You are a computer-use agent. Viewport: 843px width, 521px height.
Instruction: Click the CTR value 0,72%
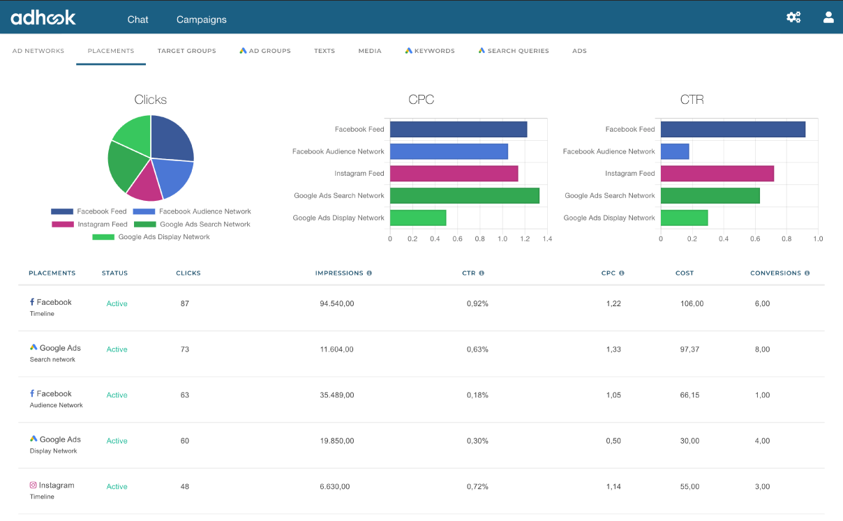point(477,487)
